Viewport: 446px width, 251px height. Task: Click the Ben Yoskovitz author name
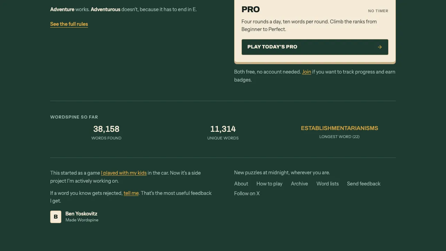click(x=81, y=214)
